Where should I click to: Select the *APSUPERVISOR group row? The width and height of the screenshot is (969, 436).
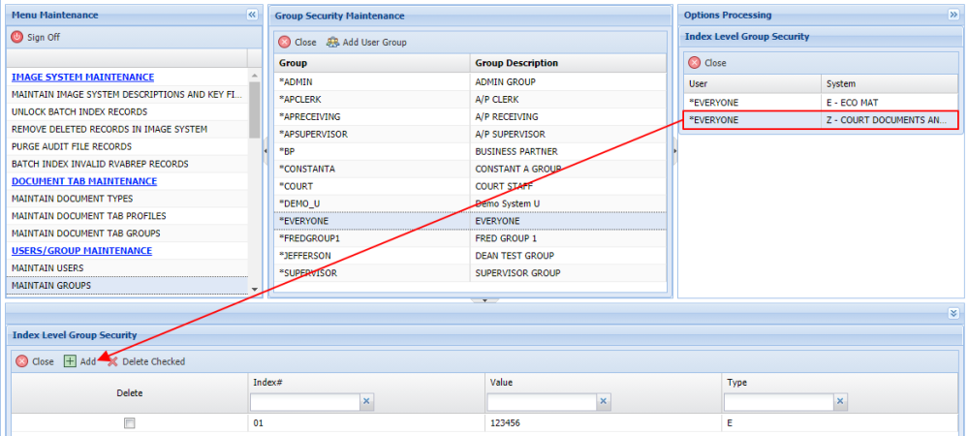click(x=470, y=134)
